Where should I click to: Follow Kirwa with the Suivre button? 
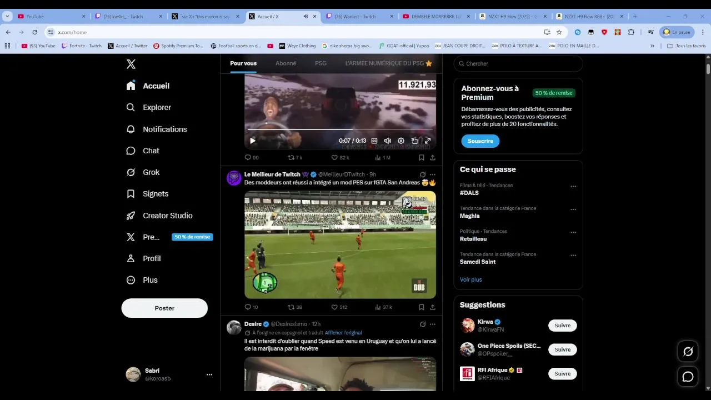click(563, 326)
